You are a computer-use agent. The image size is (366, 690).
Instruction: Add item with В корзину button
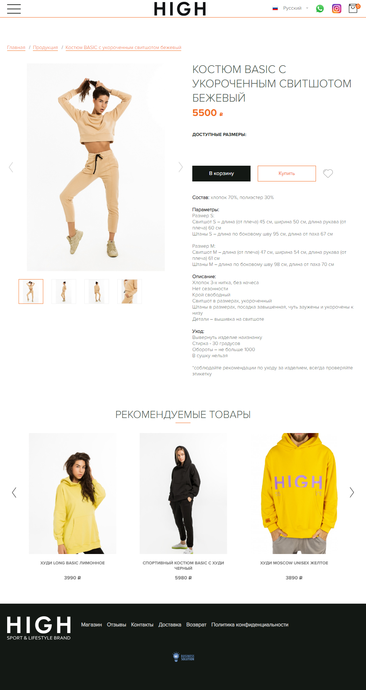(221, 174)
